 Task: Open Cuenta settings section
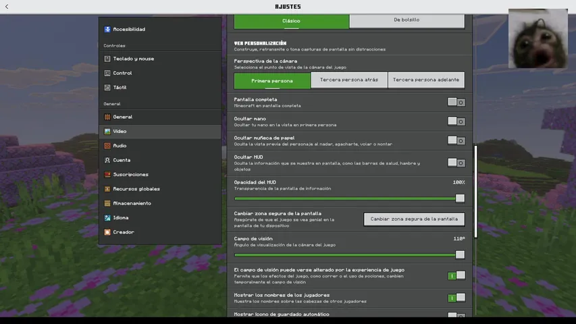point(160,160)
